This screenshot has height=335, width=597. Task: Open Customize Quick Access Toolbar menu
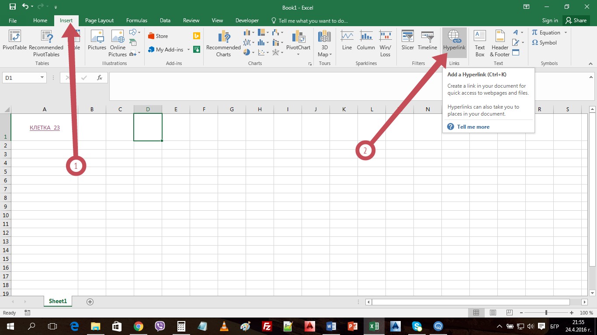(56, 7)
